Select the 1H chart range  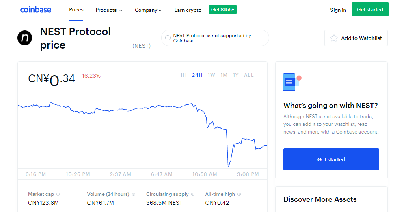[183, 75]
